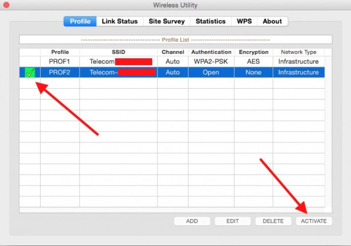Click the PROF2 Telecom- SSID cell
The width and height of the screenshot is (351, 246).
[118, 72]
